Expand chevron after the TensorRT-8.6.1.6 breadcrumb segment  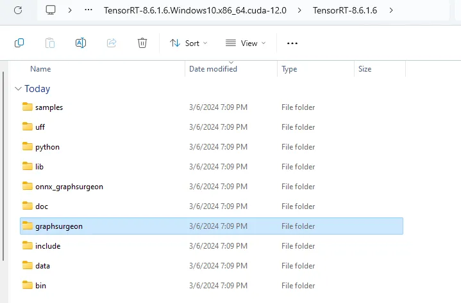(x=391, y=10)
